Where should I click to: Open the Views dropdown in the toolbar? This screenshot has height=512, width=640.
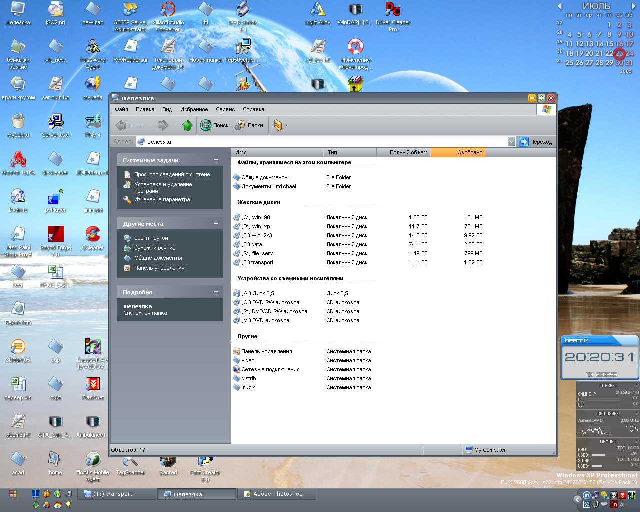tap(280, 125)
